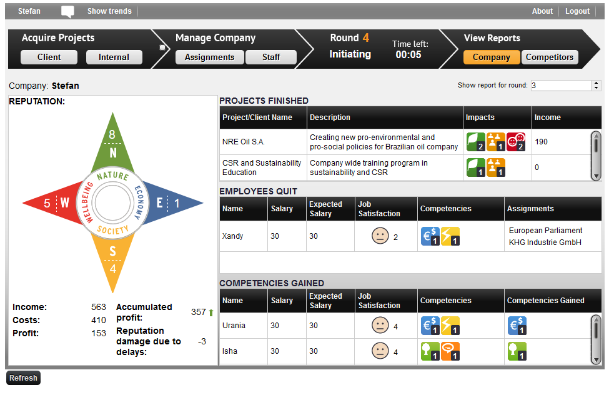Screen dimensions: 609x395
Task: Switch to the Competitors reports tab
Action: point(549,57)
